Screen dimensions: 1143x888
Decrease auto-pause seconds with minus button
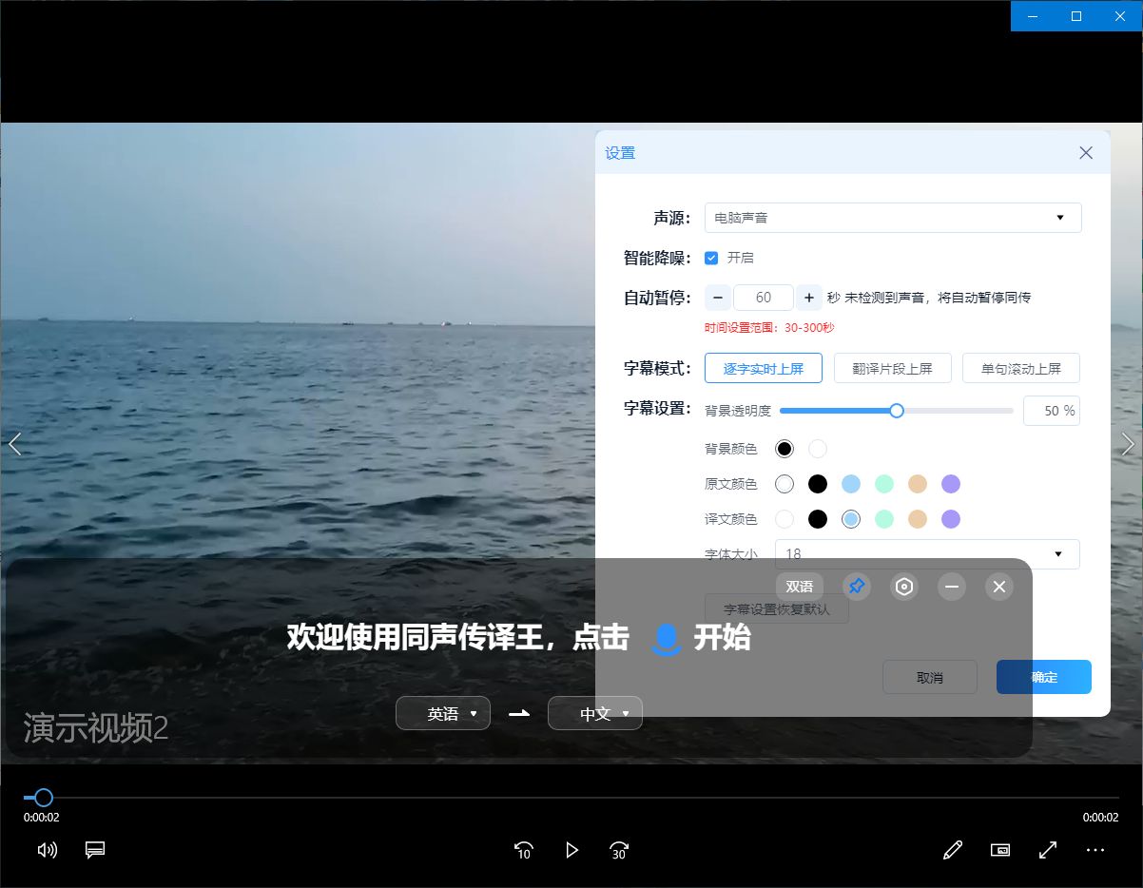[x=718, y=298]
